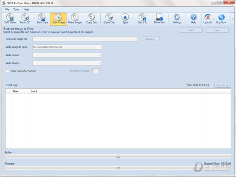Click the Number of Copies field

click(x=95, y=70)
